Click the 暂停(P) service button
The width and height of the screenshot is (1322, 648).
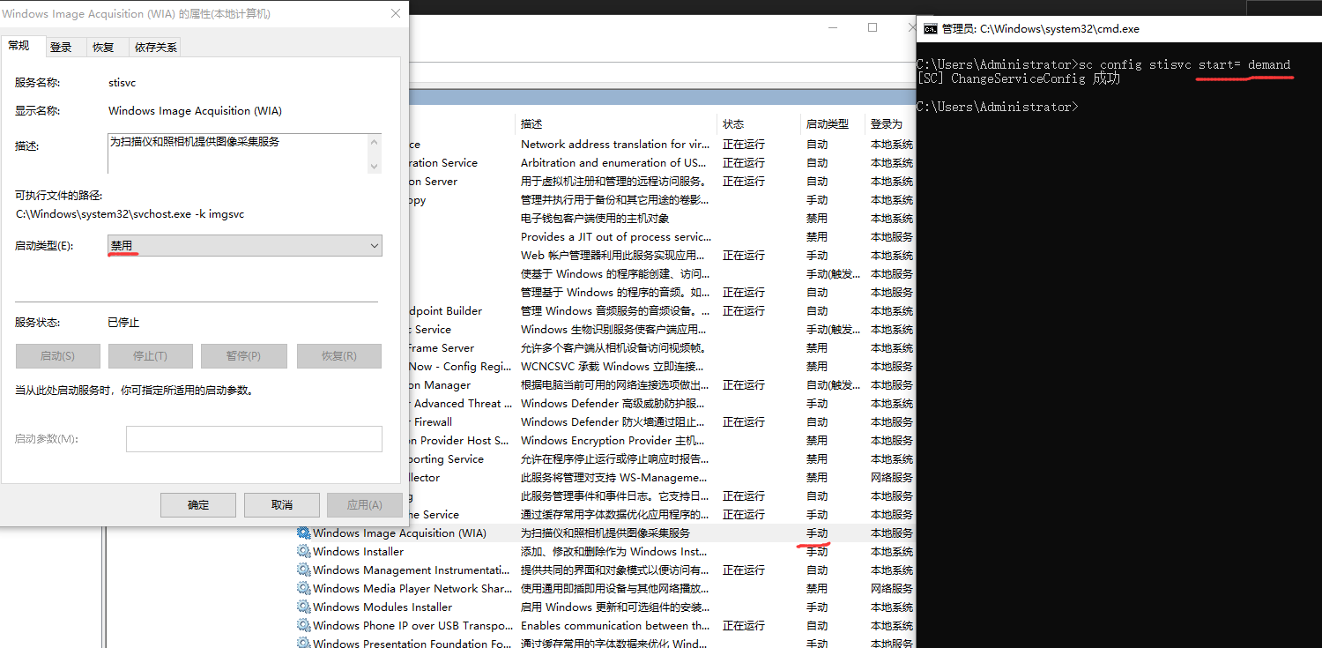pos(243,356)
